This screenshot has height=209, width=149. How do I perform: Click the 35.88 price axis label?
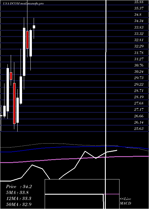pyautogui.click(x=139, y=2)
